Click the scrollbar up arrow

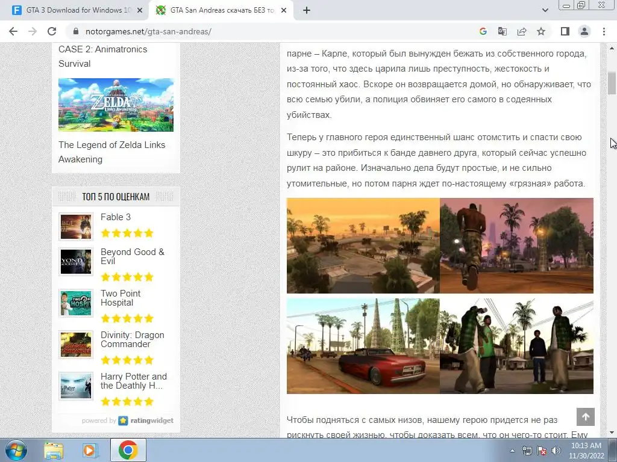(612, 48)
